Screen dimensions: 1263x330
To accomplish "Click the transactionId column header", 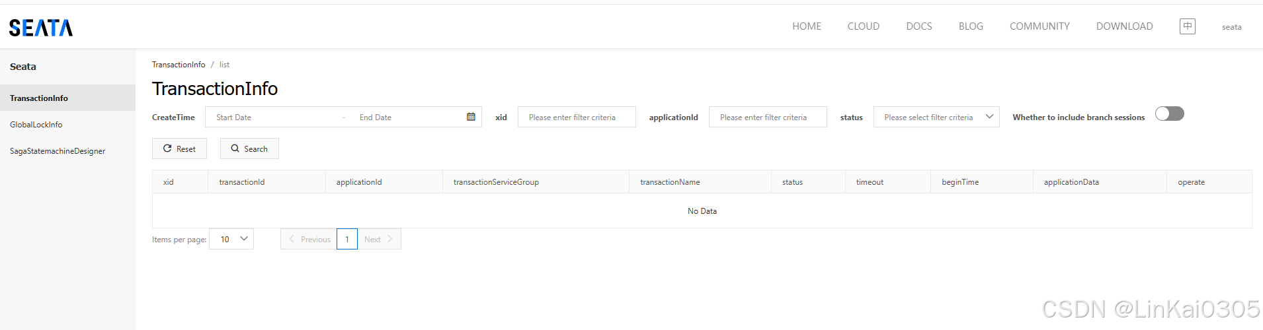I will pos(266,181).
